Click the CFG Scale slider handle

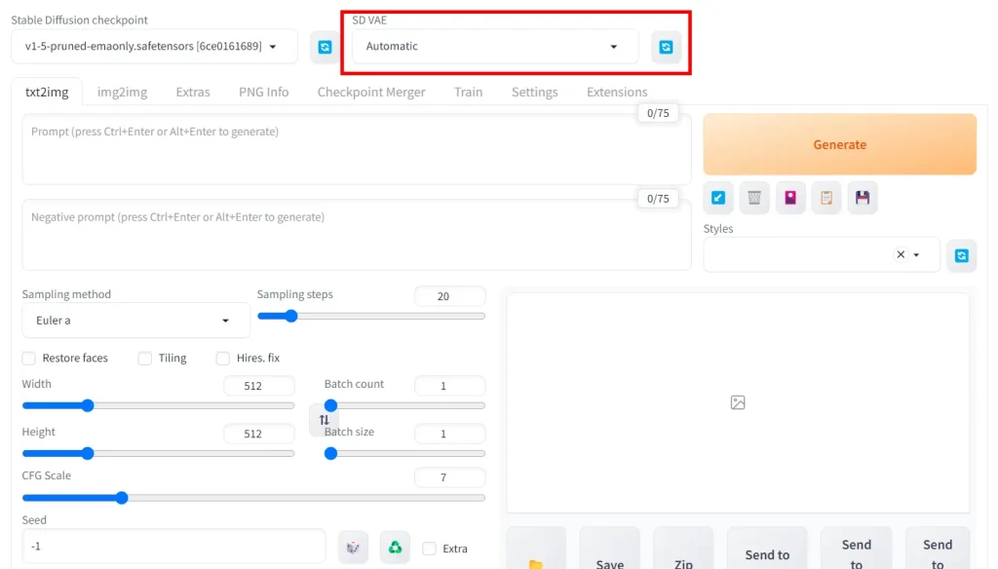(122, 498)
